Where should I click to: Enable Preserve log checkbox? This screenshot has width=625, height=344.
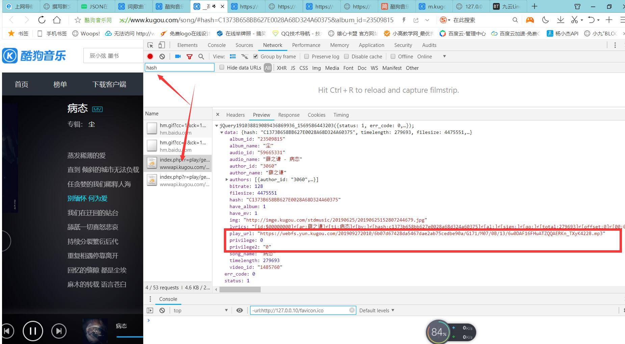[307, 56]
